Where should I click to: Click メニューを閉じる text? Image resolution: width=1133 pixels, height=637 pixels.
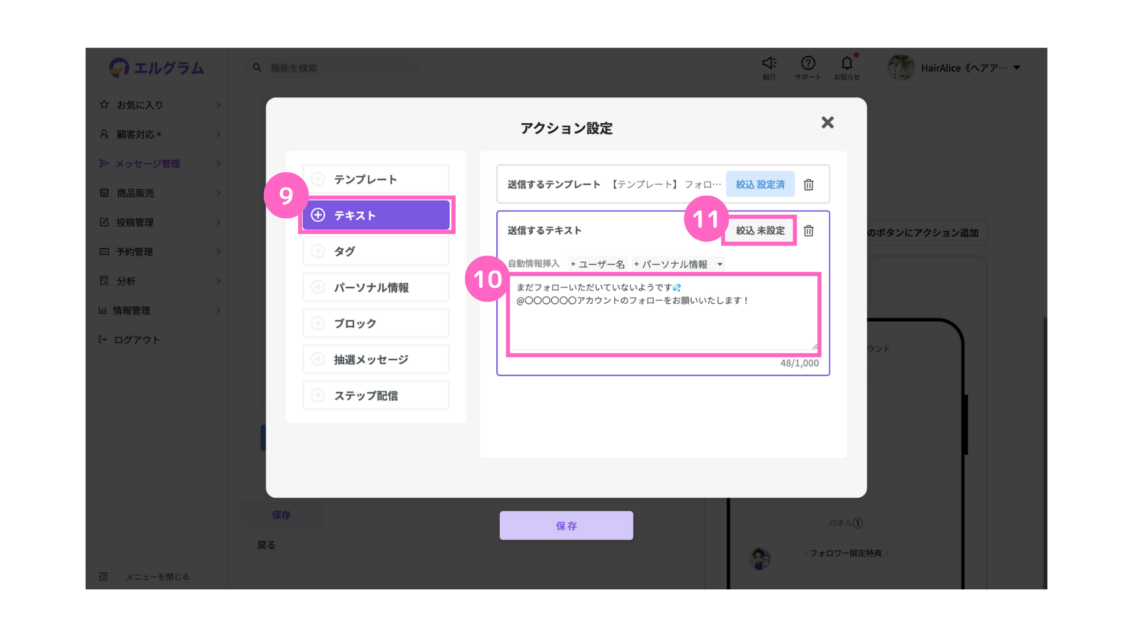point(158,577)
